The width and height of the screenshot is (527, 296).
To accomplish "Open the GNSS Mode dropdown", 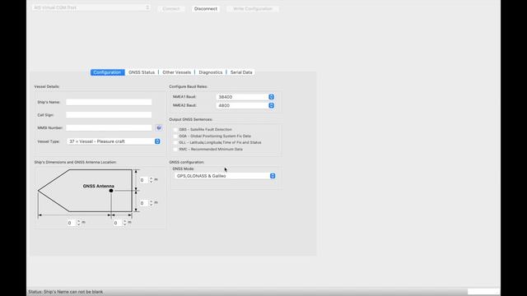I will tap(225, 176).
